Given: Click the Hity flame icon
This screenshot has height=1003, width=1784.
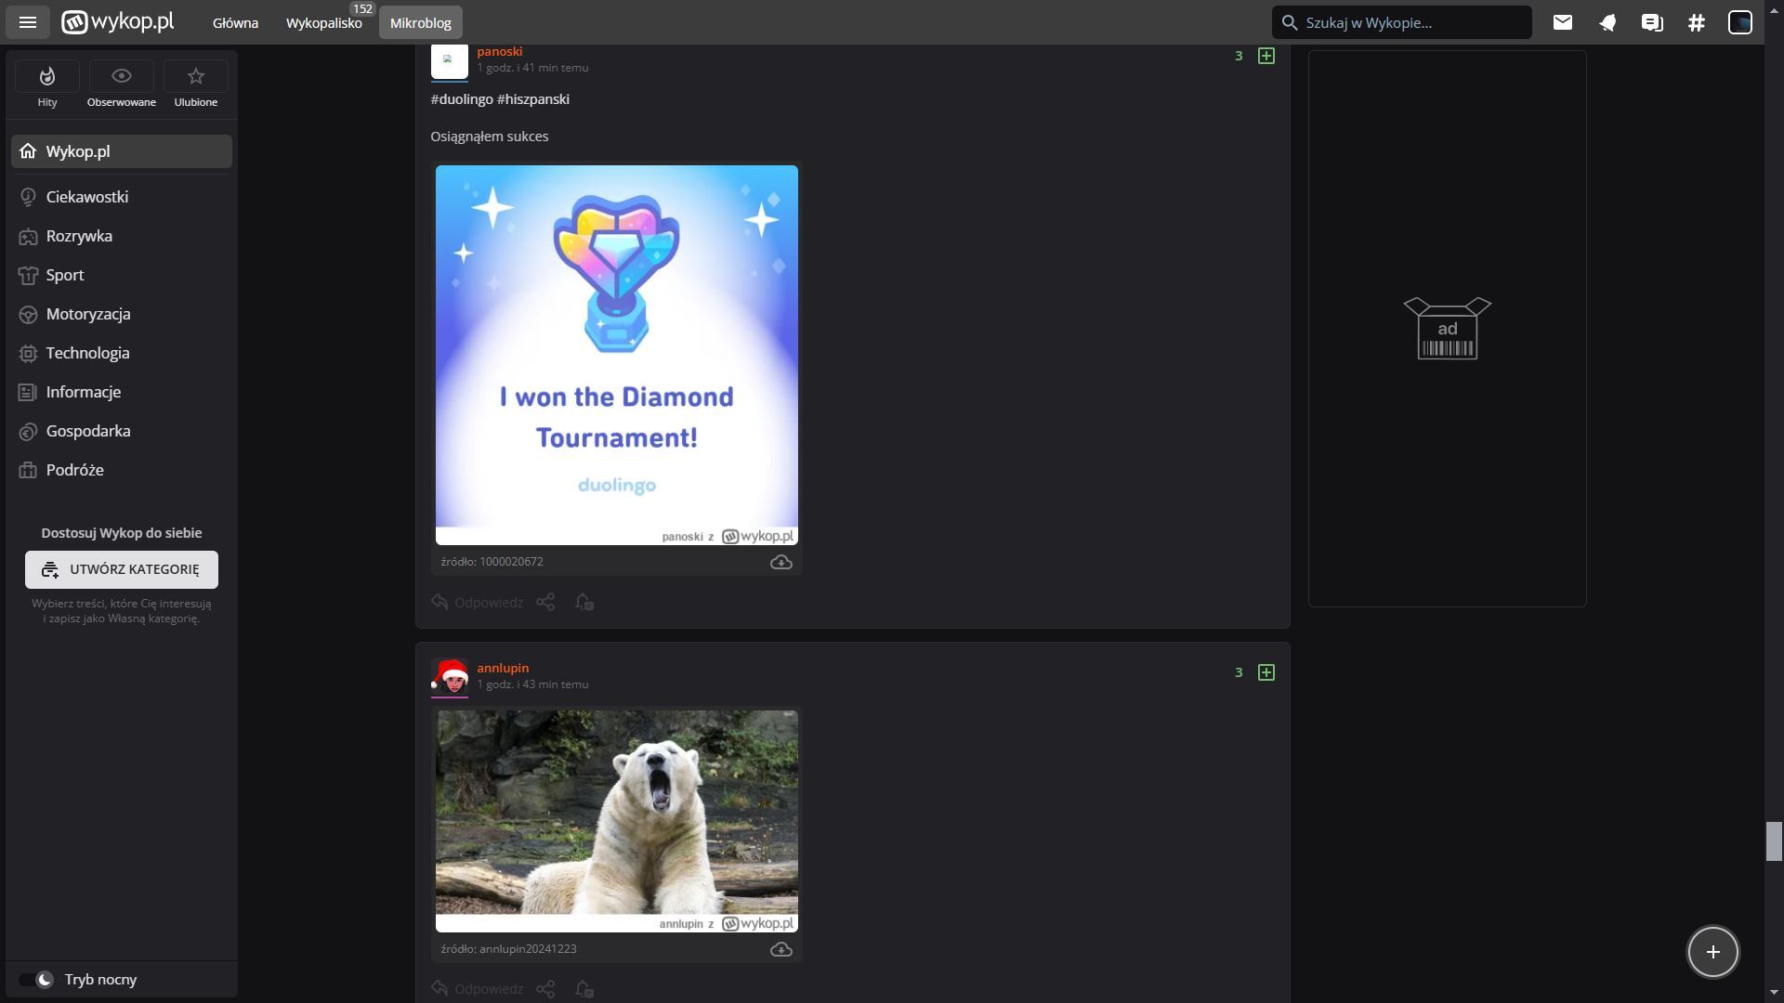Looking at the screenshot, I should pyautogui.click(x=47, y=76).
